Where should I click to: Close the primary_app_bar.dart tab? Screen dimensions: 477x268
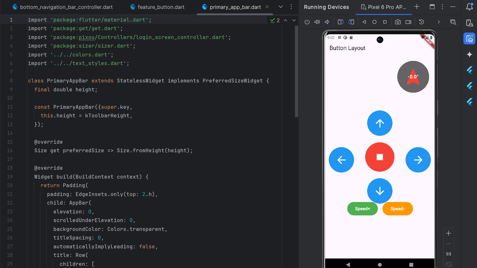[267, 7]
